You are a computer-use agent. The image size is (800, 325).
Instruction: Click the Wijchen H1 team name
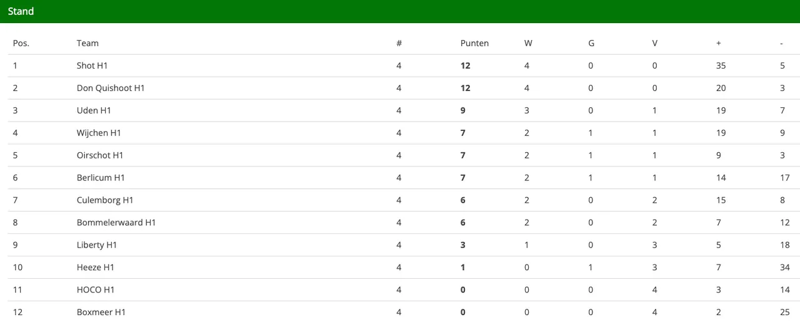(99, 133)
